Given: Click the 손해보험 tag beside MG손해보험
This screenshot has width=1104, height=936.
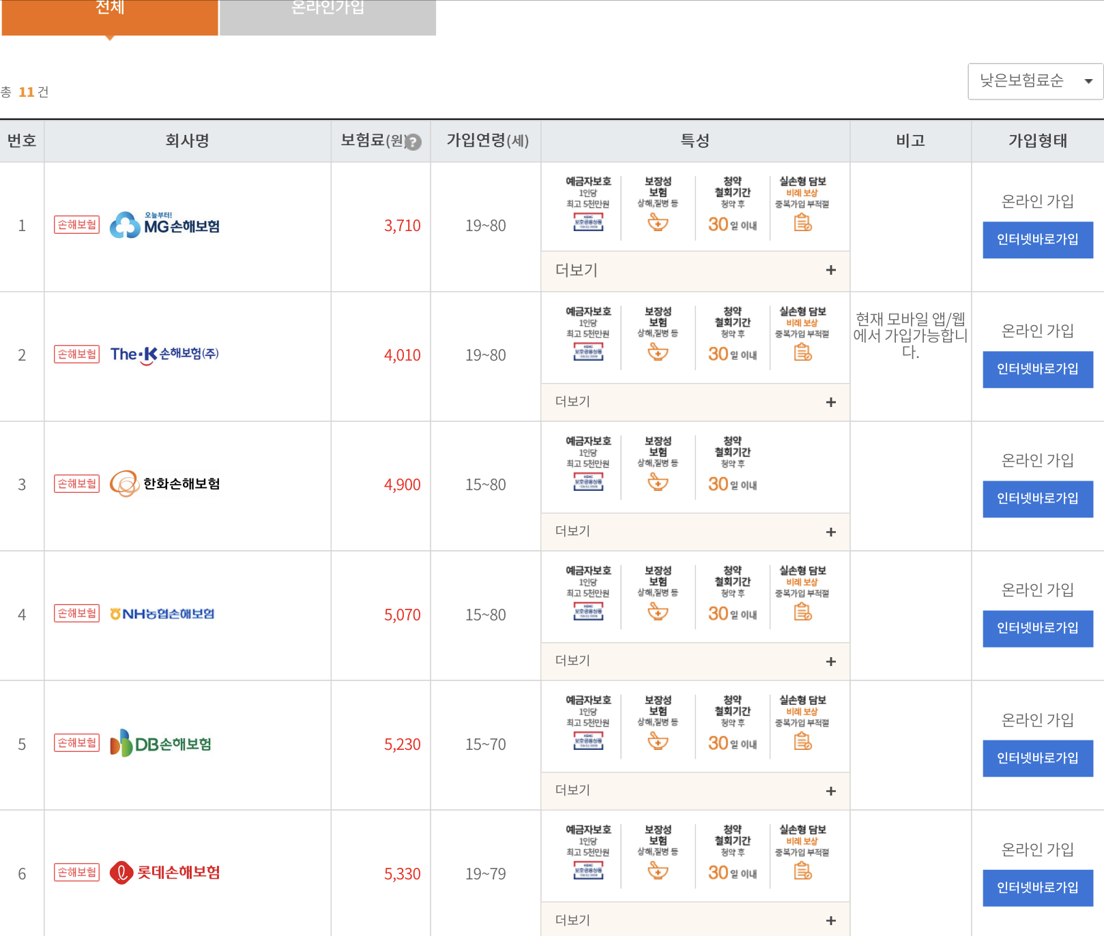Looking at the screenshot, I should click(77, 225).
